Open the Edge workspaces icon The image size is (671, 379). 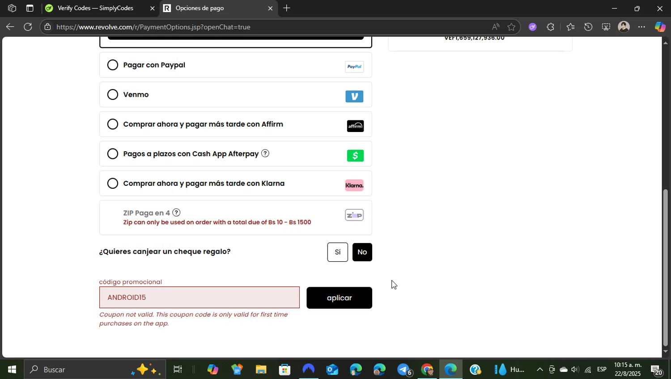pyautogui.click(x=12, y=8)
